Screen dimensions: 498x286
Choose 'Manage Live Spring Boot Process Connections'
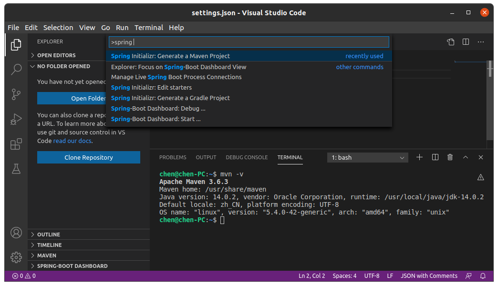249,77
